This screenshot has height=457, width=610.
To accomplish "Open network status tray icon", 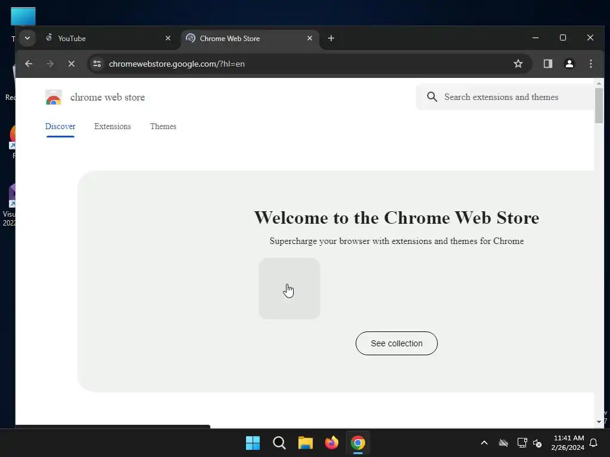I will 522,443.
